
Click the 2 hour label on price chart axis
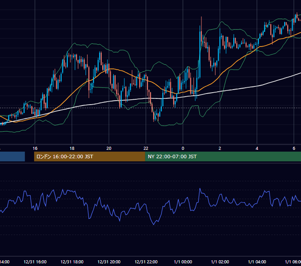point(220,149)
